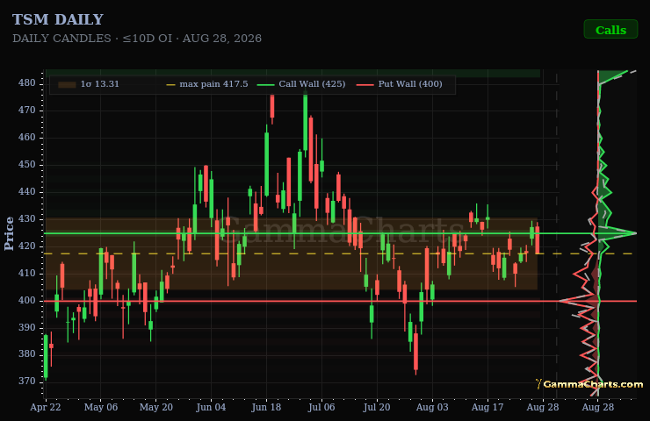Screen dimensions: 650x421
Task: Click the last red candle on Aug 28
Action: click(538, 239)
